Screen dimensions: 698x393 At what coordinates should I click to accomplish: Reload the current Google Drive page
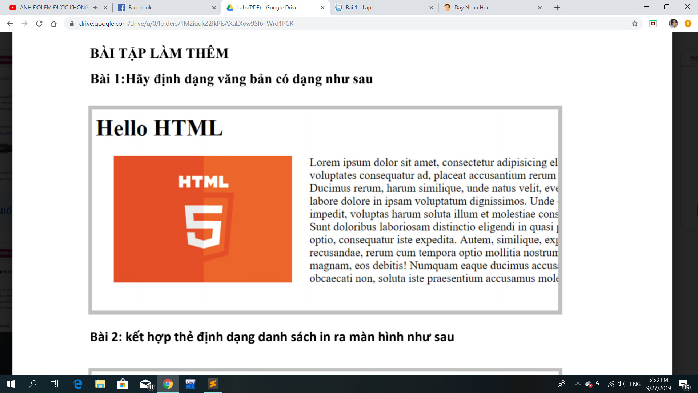coord(39,23)
